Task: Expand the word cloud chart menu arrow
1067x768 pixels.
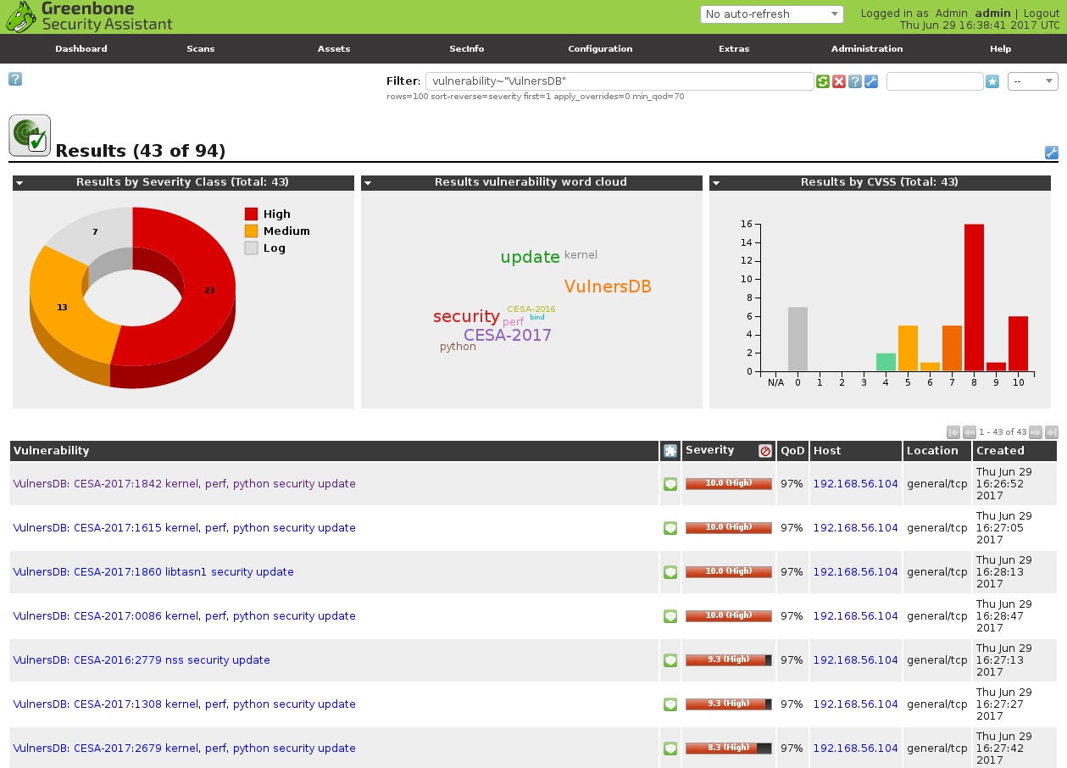Action: (367, 182)
